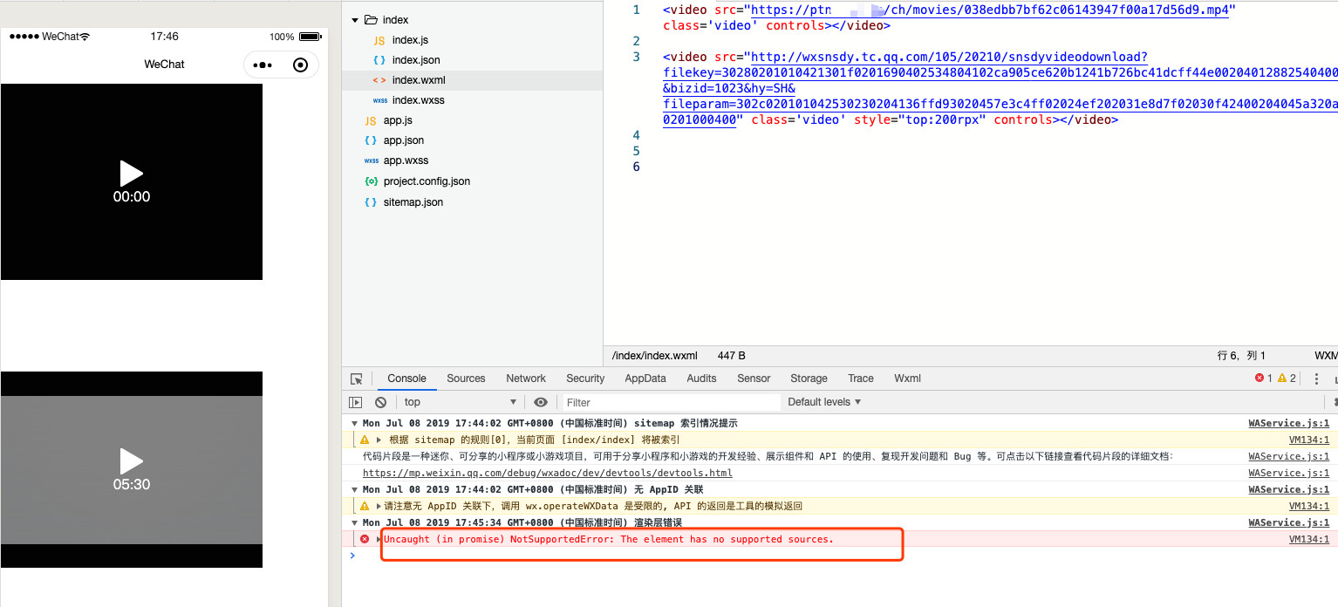
Task: Collapse the index folder
Action: click(x=355, y=20)
